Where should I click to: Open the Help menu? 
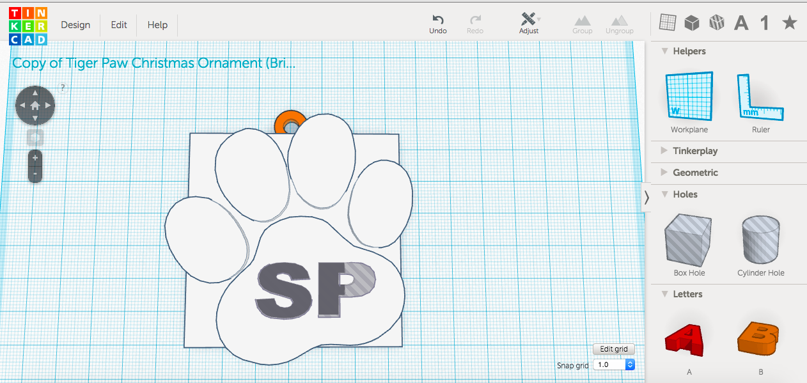click(157, 25)
